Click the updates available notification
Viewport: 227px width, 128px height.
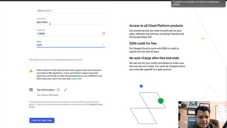(x=198, y=4)
